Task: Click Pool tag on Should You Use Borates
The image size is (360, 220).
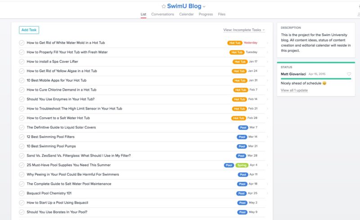Action: coord(243,212)
